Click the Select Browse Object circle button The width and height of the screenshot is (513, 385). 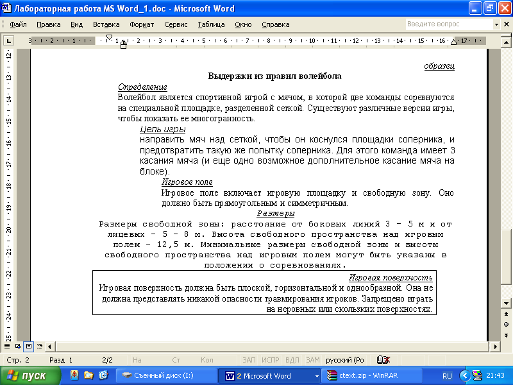[x=506, y=324]
